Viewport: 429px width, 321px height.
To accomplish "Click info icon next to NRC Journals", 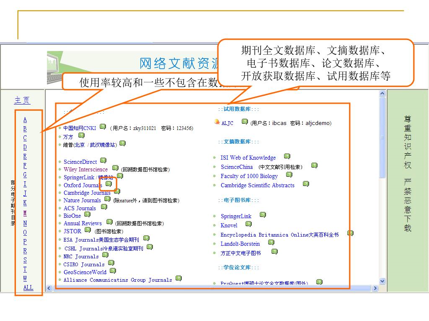I will (105, 255).
